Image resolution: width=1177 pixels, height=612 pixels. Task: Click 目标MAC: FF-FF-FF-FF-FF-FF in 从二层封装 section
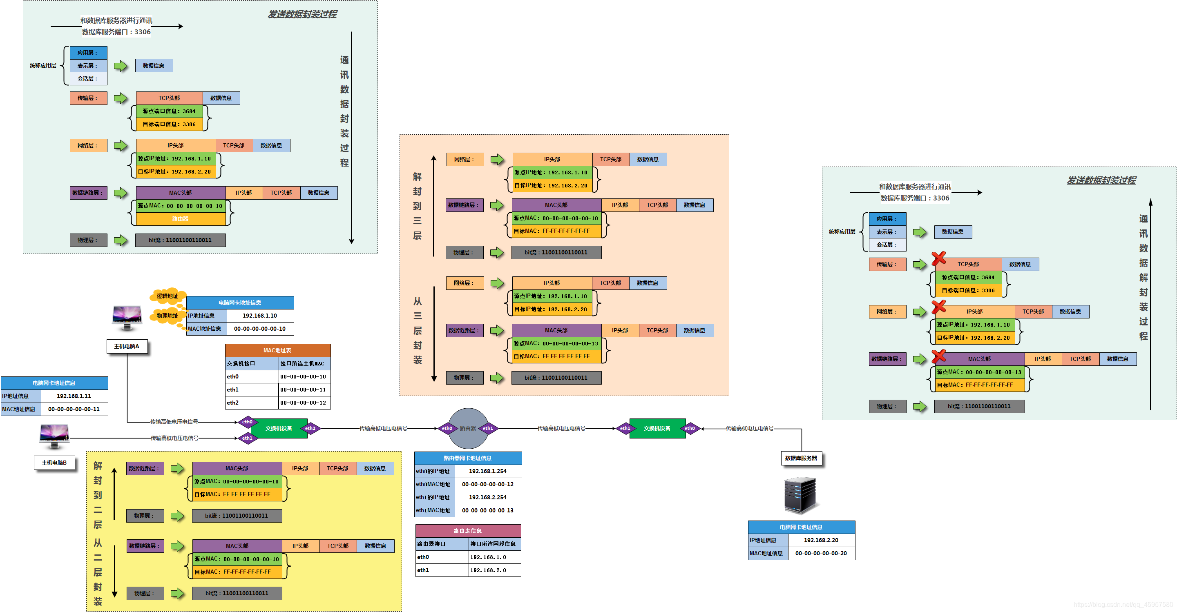(x=237, y=572)
